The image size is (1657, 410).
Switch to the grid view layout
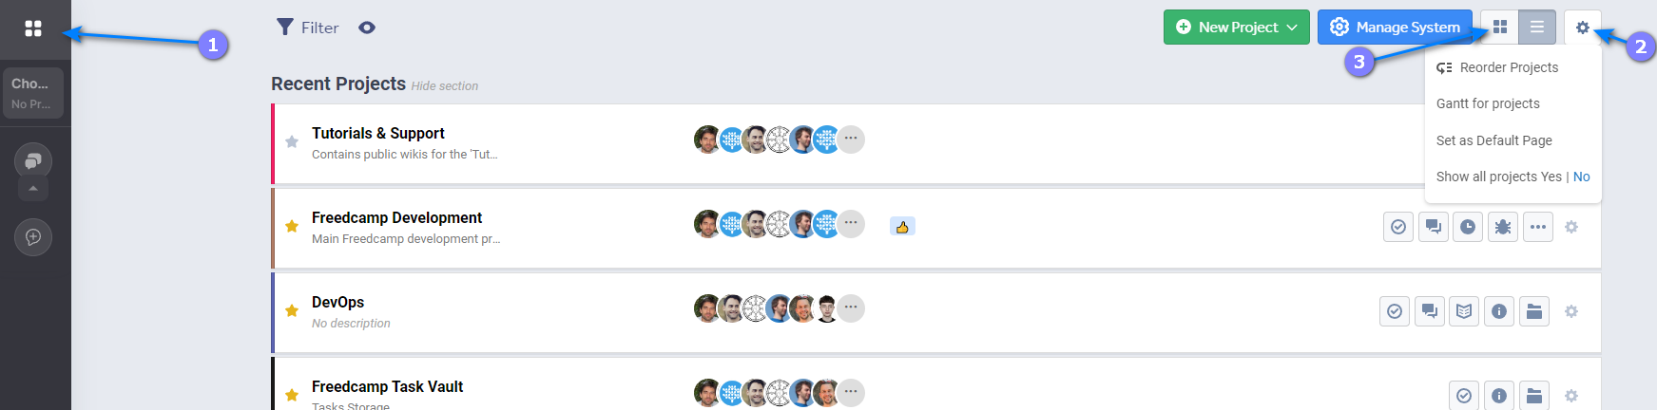1500,28
